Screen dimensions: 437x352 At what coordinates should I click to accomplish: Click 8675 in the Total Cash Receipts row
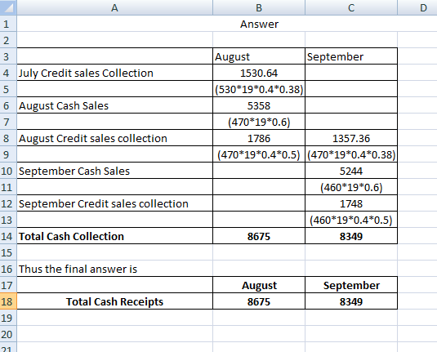coord(259,301)
